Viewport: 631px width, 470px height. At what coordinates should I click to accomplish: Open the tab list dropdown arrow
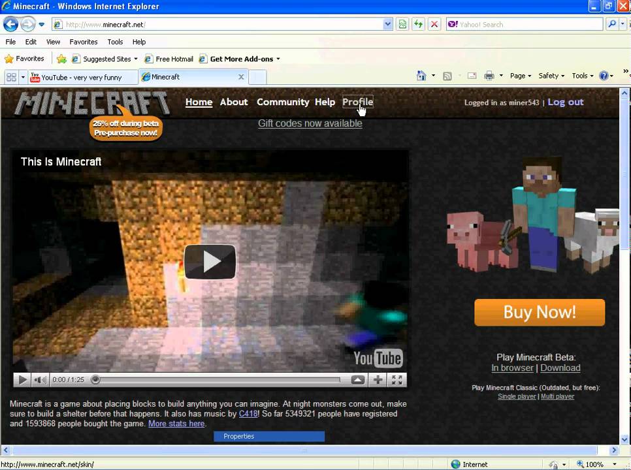point(23,77)
